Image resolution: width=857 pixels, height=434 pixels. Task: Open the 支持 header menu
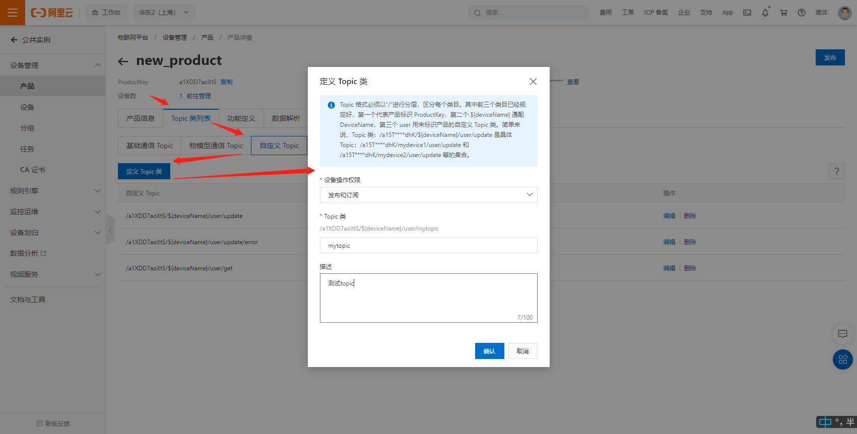(x=706, y=13)
